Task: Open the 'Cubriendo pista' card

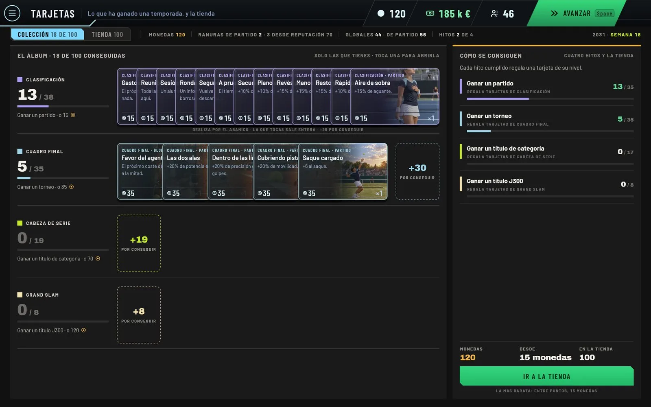Action: click(x=276, y=171)
